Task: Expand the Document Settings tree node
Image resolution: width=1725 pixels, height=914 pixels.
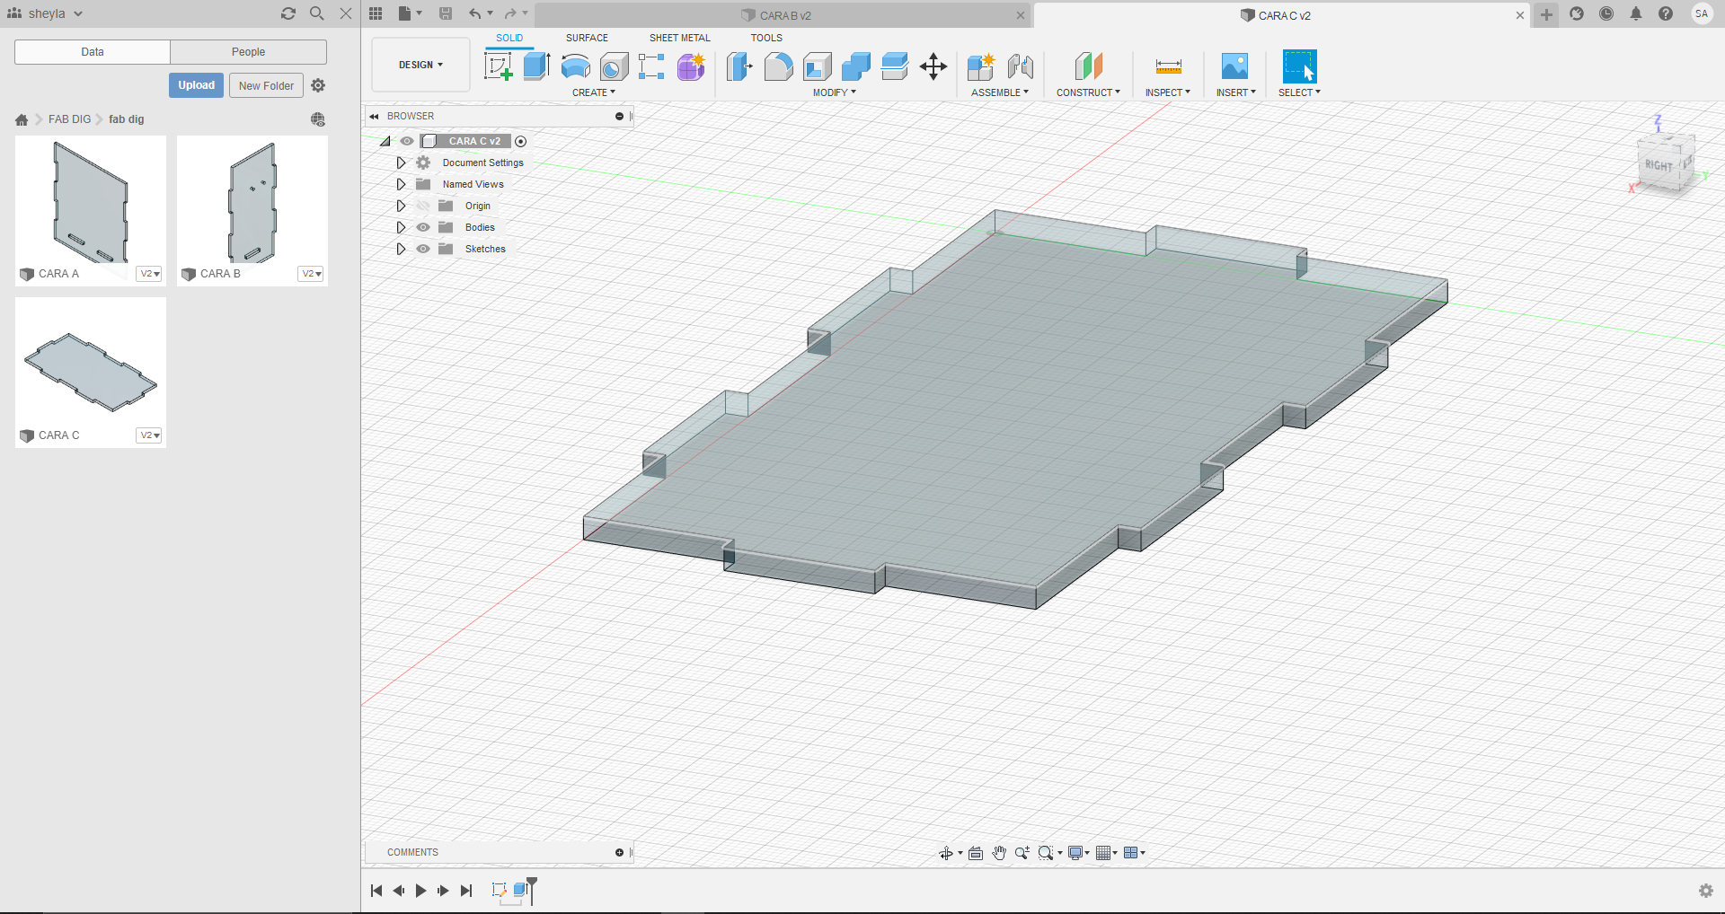Action: tap(402, 163)
